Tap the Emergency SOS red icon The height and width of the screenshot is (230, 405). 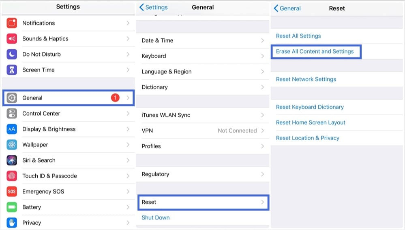coord(12,191)
